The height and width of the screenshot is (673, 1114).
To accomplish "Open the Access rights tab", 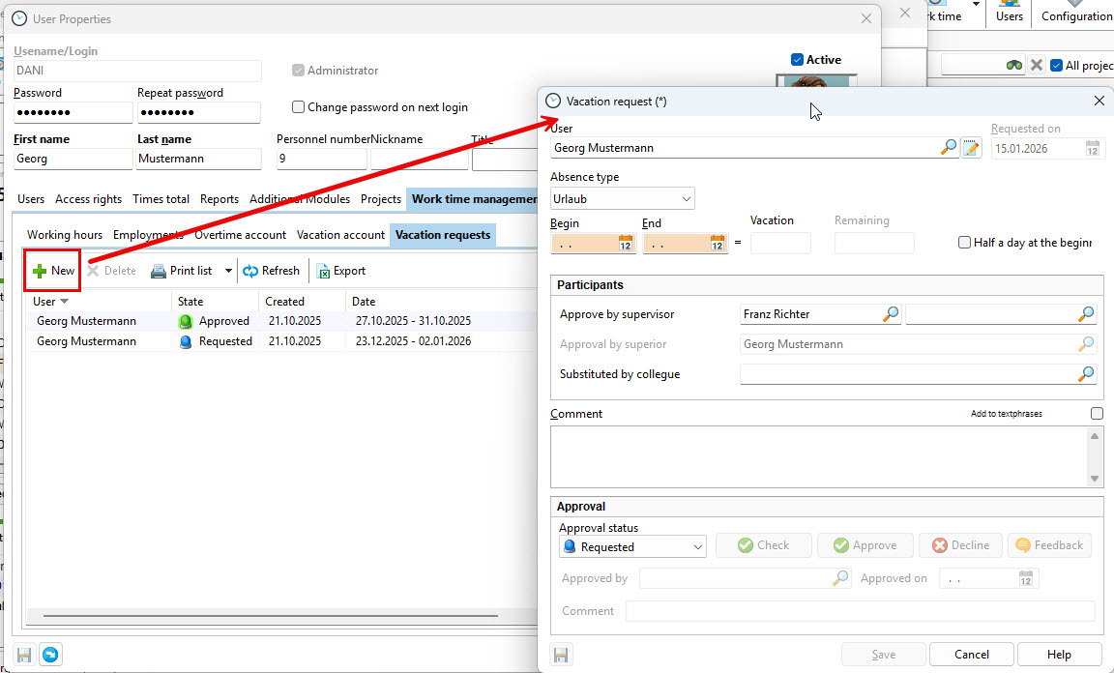I will (88, 199).
